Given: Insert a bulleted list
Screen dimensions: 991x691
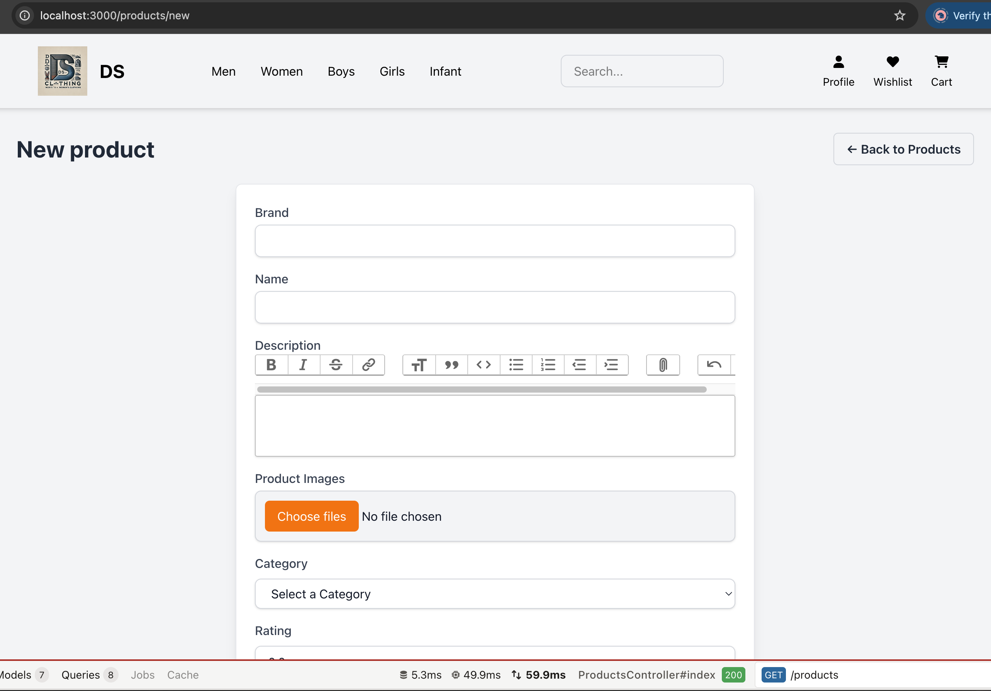Looking at the screenshot, I should pos(516,365).
